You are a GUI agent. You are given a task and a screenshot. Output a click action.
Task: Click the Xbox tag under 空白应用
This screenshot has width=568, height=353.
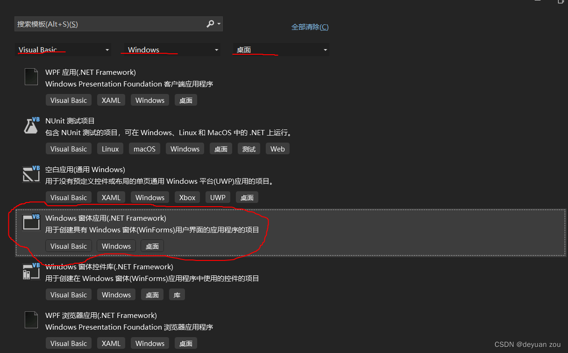[x=187, y=197]
